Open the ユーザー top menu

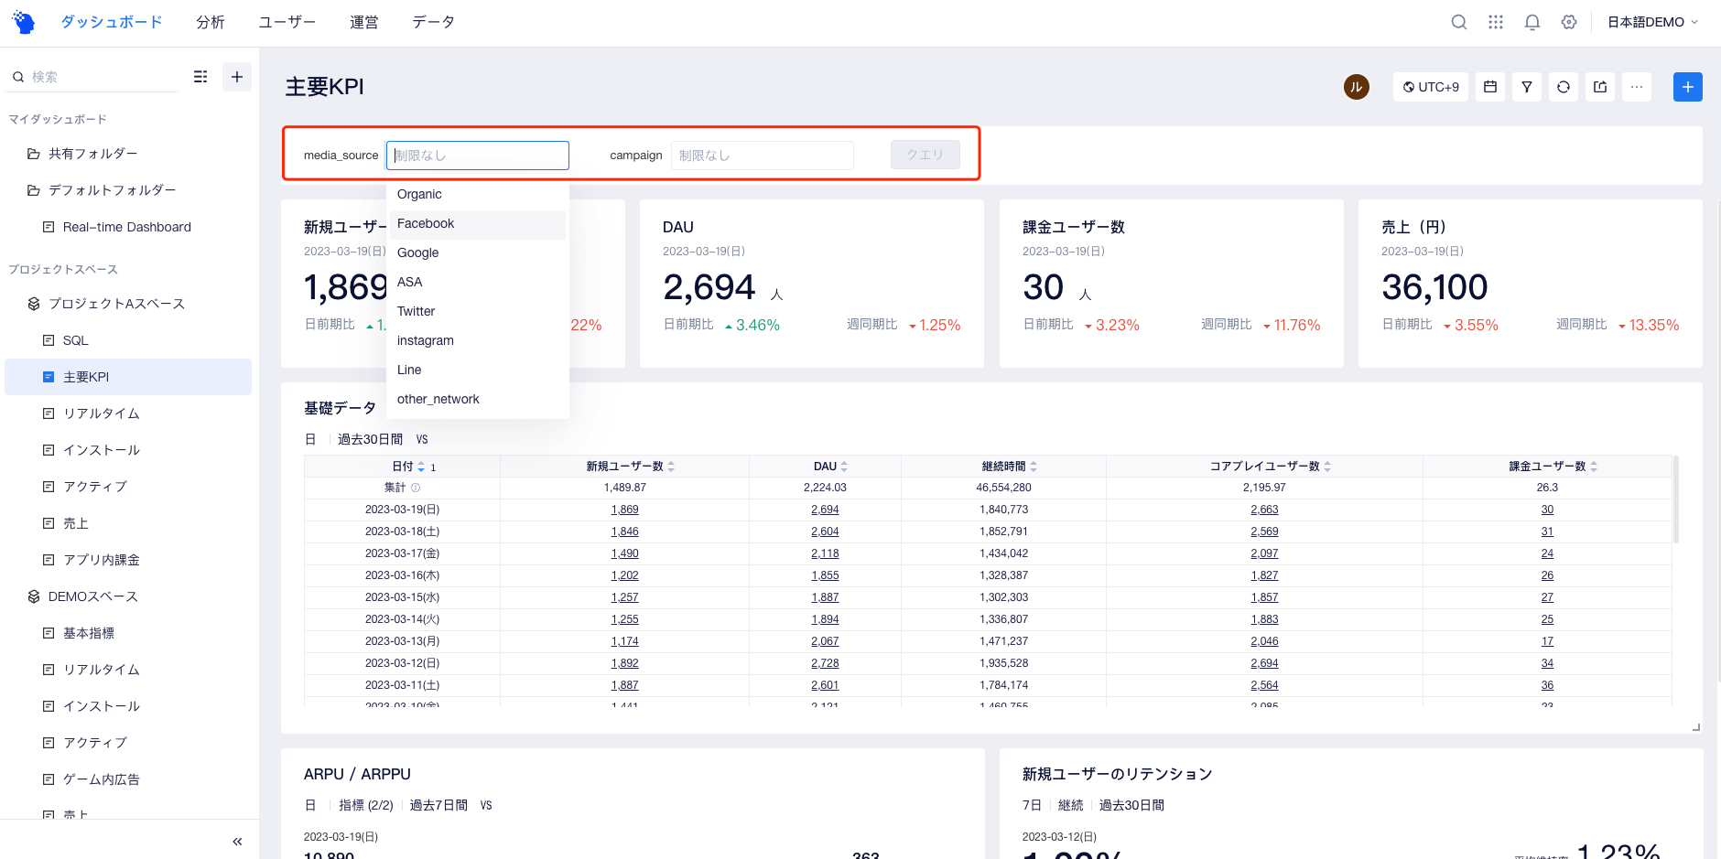(287, 22)
